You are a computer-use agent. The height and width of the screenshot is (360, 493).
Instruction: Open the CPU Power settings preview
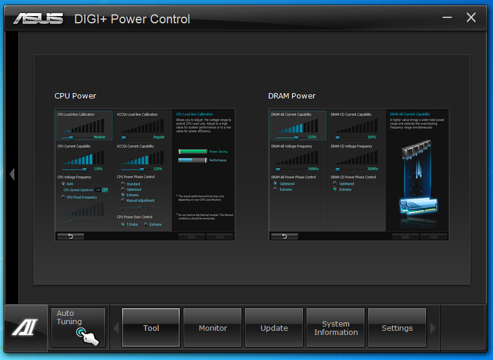145,175
